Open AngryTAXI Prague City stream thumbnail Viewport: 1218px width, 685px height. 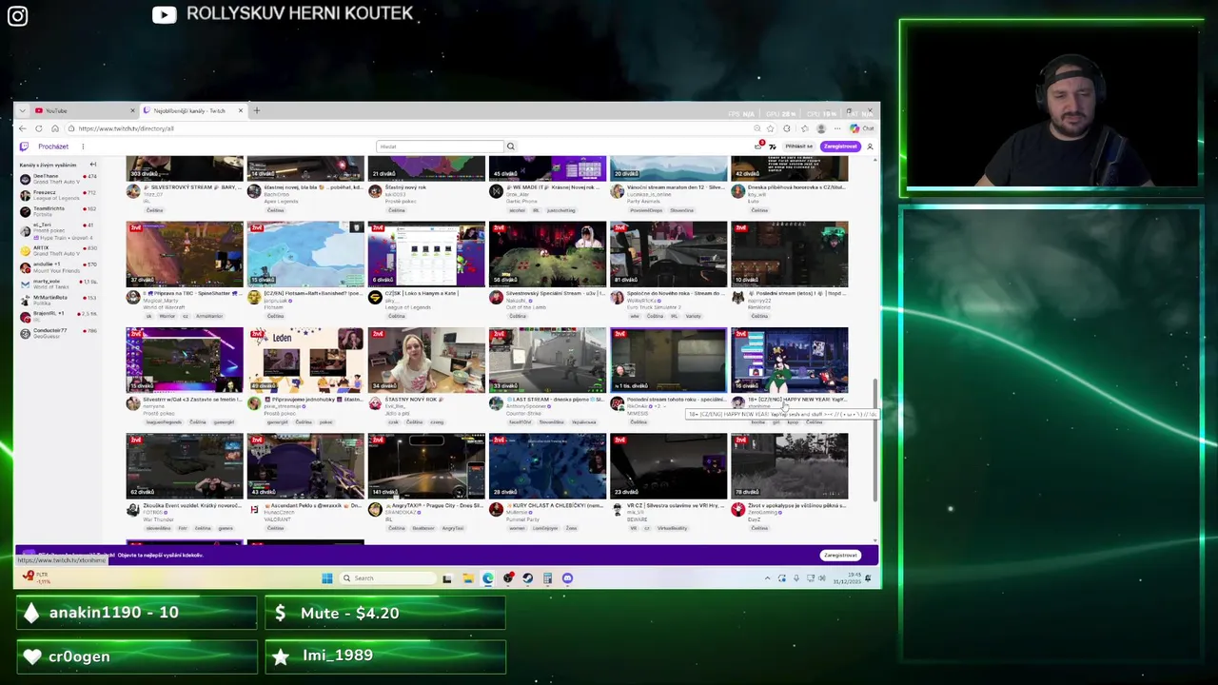click(x=426, y=466)
